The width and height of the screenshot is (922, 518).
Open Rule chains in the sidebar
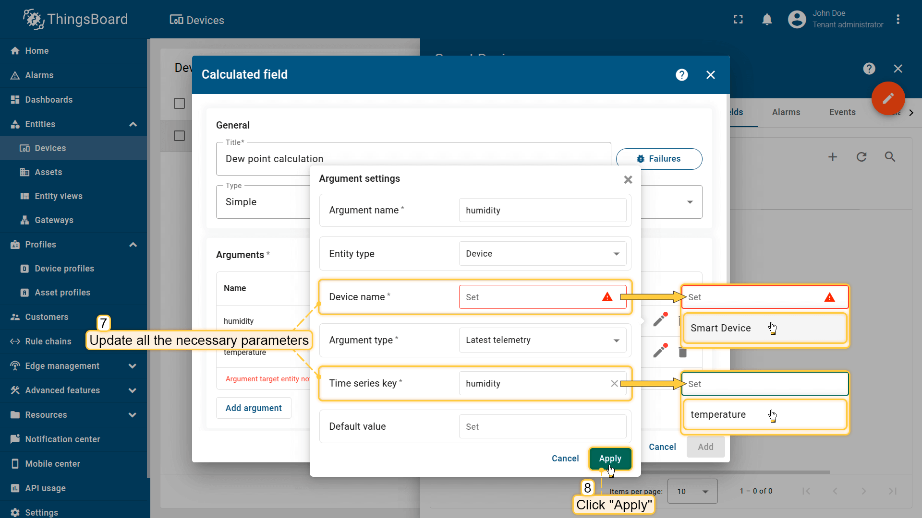pos(48,341)
